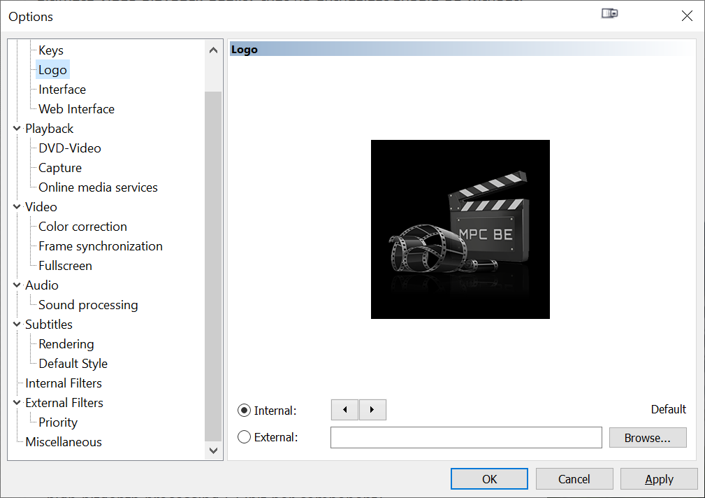Go to Subtitles settings

[48, 325]
